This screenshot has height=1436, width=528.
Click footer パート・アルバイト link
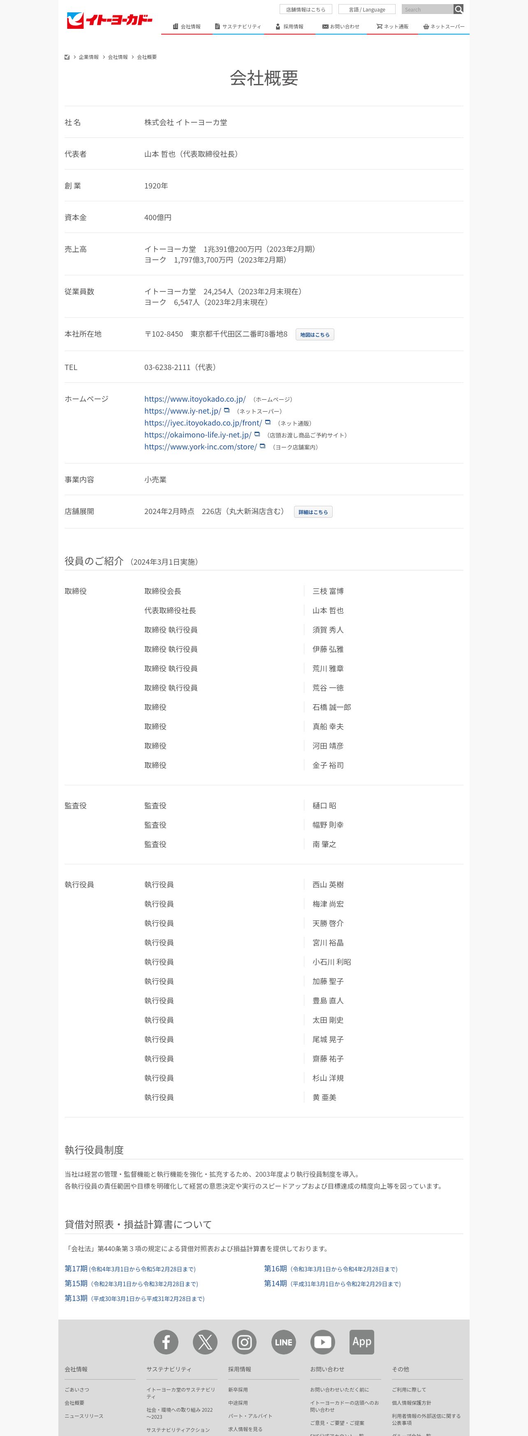tap(250, 1416)
